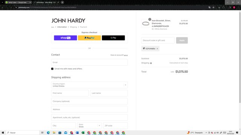Select the Payment breadcrumb step

pyautogui.click(x=84, y=27)
